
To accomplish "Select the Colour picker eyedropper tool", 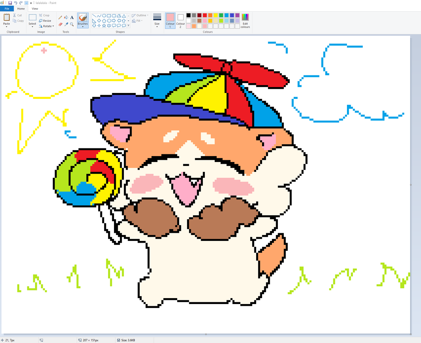I will click(66, 25).
